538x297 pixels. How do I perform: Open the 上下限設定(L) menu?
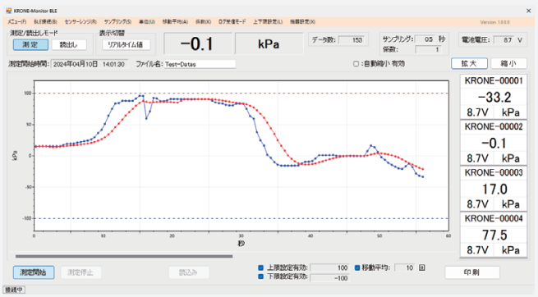(268, 21)
